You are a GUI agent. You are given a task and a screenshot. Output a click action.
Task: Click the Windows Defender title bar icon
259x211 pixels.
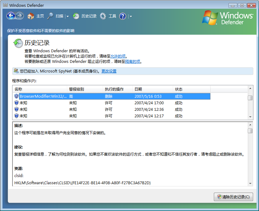coord(5,5)
